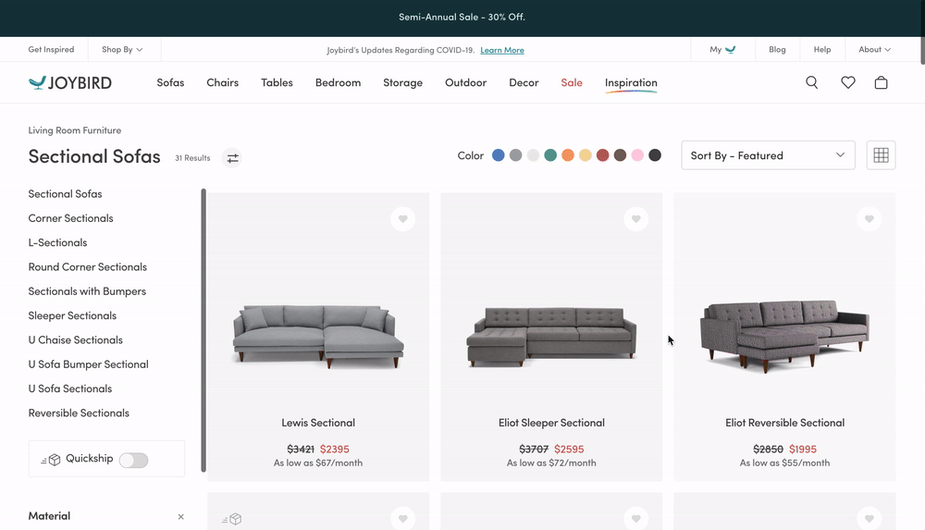Open the Lewis Sectional product image
Viewport: 925px width, 530px height.
pos(318,337)
